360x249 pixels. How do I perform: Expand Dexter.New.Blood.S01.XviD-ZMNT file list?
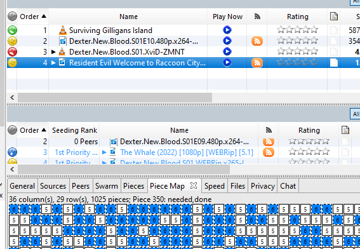click(53, 51)
